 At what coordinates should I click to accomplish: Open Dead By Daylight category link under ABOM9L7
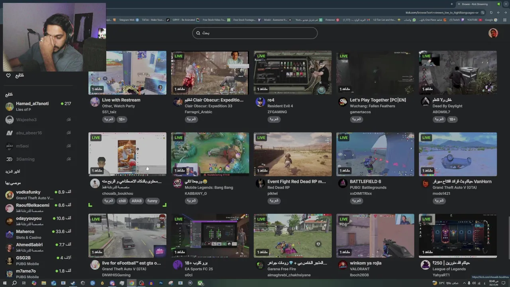[x=447, y=106]
